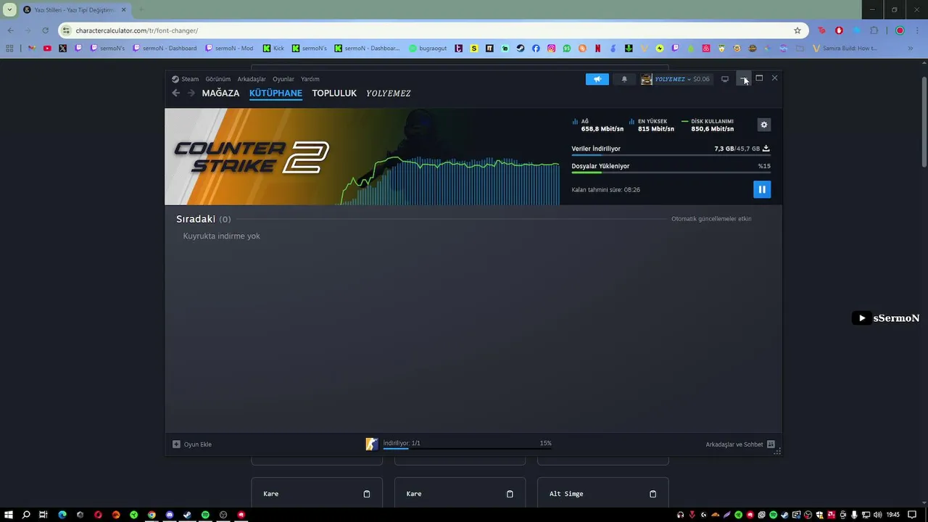The width and height of the screenshot is (928, 522).
Task: Switch to the KÜTÜPHANE tab
Action: tap(275, 94)
